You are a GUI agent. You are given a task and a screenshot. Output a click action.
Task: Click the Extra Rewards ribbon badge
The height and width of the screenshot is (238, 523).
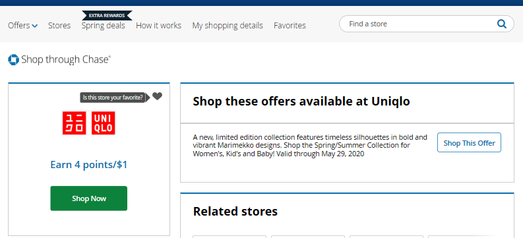107,16
